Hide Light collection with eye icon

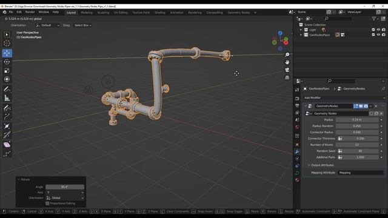click(x=378, y=30)
